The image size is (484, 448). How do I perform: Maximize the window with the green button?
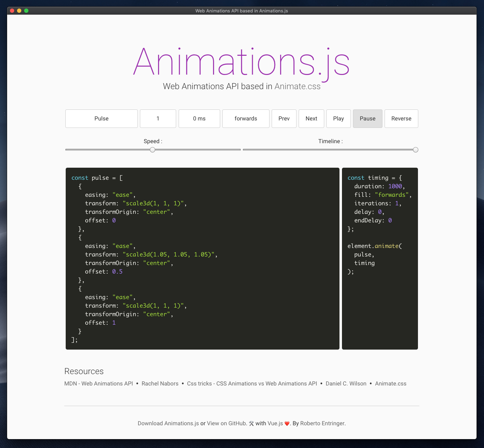click(x=26, y=11)
